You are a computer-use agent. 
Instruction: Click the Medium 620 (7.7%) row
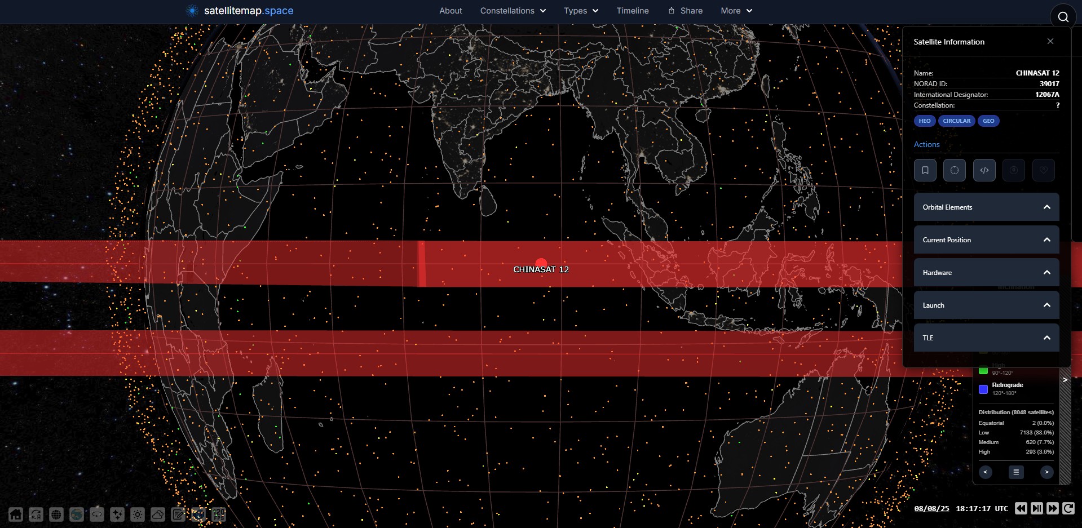[x=1016, y=442]
